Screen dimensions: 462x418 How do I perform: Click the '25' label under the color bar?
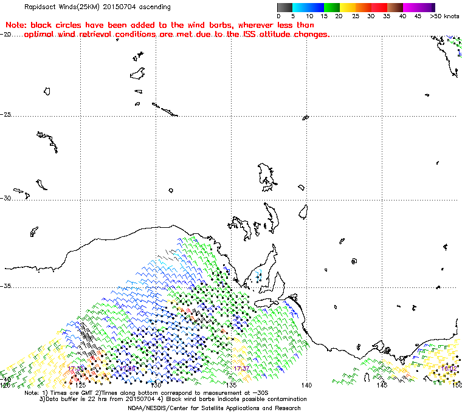(x=356, y=16)
